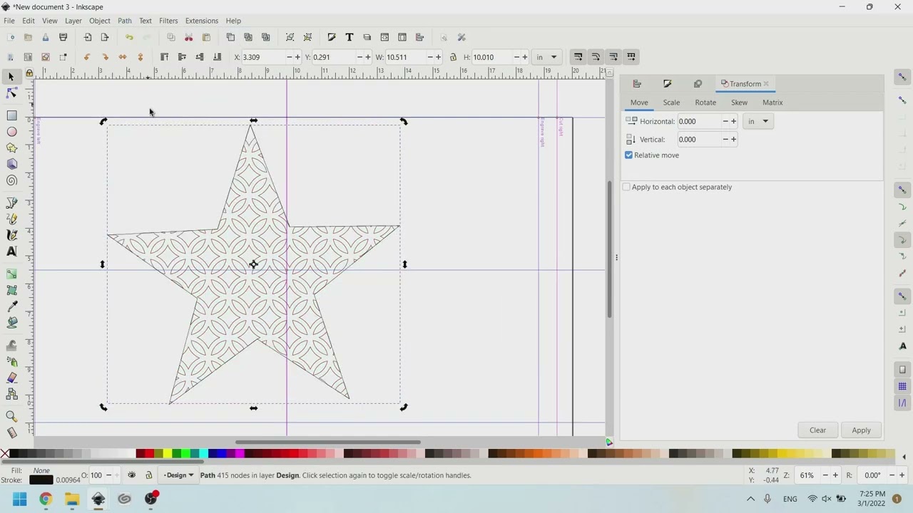913x513 pixels.
Task: Check Apply to each object separately
Action: pyautogui.click(x=626, y=187)
